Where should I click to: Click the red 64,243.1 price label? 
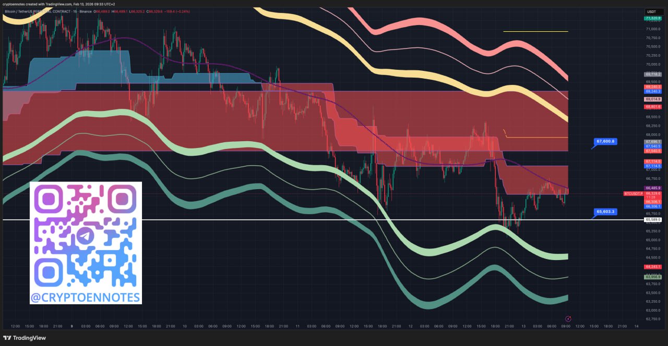point(653,266)
